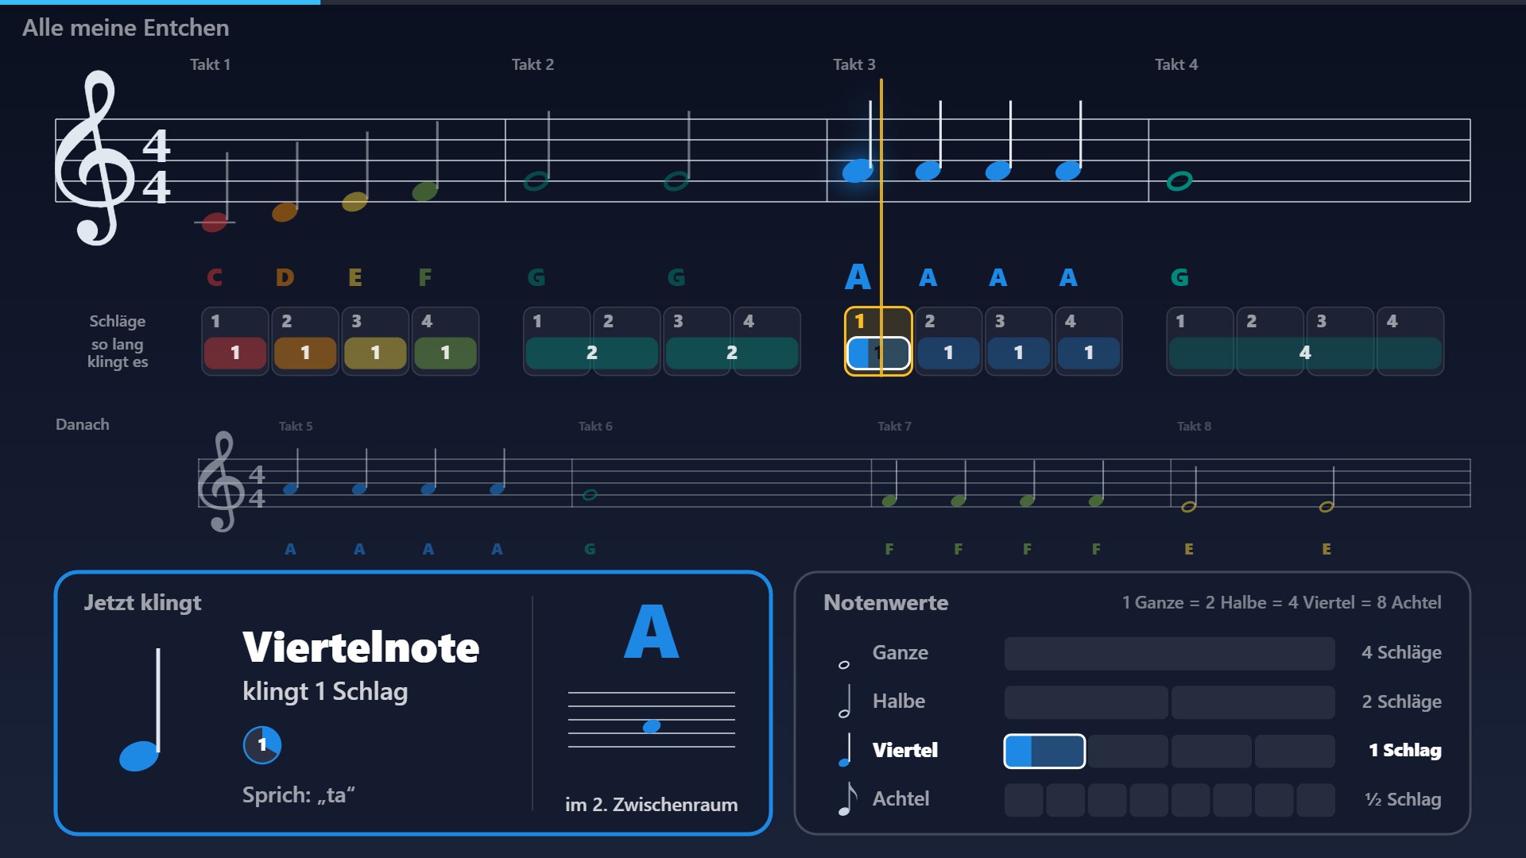Click the Takt 2 label
The width and height of the screenshot is (1526, 858).
533,64
